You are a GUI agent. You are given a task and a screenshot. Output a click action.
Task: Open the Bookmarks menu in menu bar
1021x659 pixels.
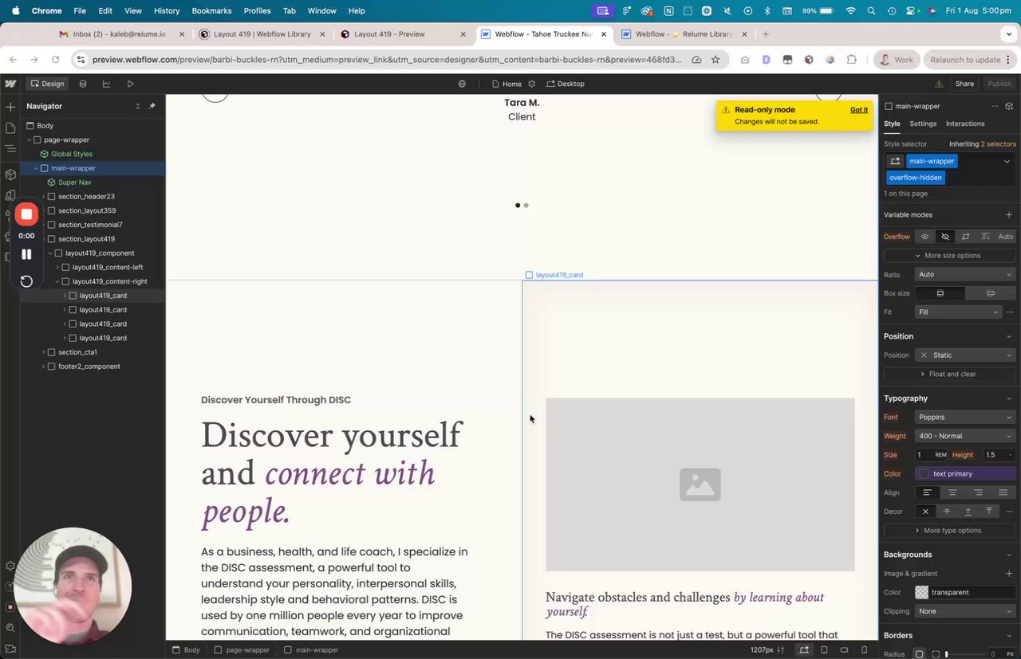coord(211,11)
